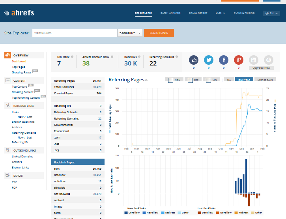Click the thumbs-up like icon
The height and width of the screenshot is (219, 286).
pyautogui.click(x=194, y=60)
